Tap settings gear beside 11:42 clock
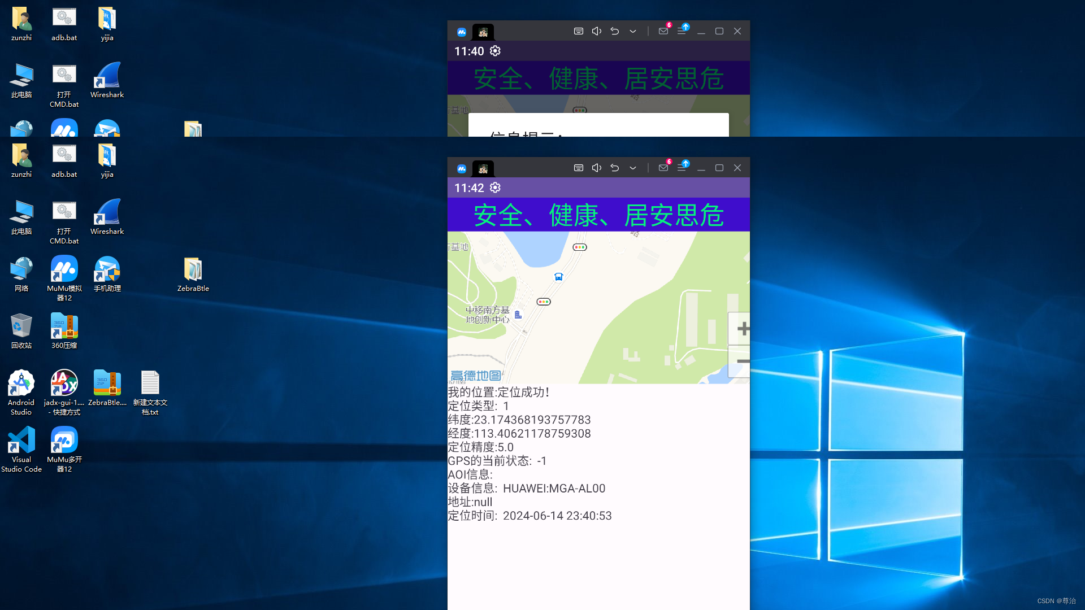This screenshot has height=610, width=1085. coord(495,188)
